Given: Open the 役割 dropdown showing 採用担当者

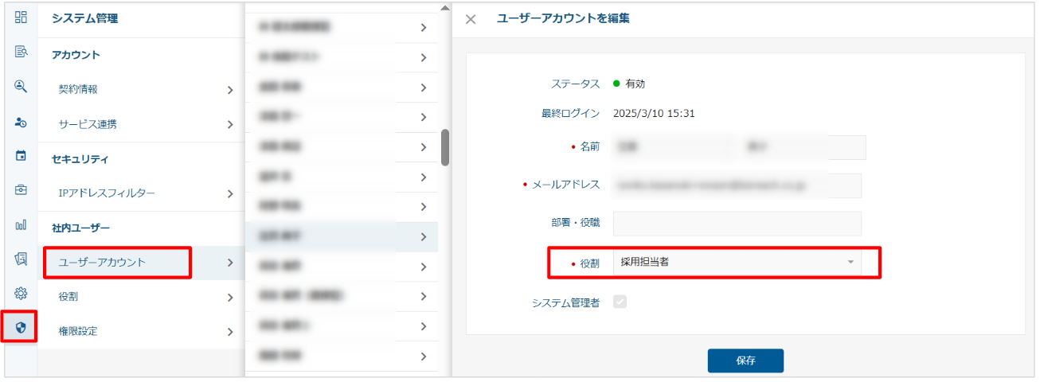Looking at the screenshot, I should pos(737,262).
